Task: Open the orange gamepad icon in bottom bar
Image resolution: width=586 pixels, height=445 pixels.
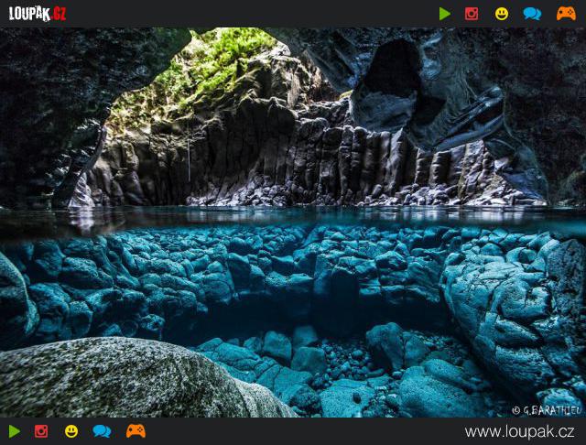Action: 136,431
